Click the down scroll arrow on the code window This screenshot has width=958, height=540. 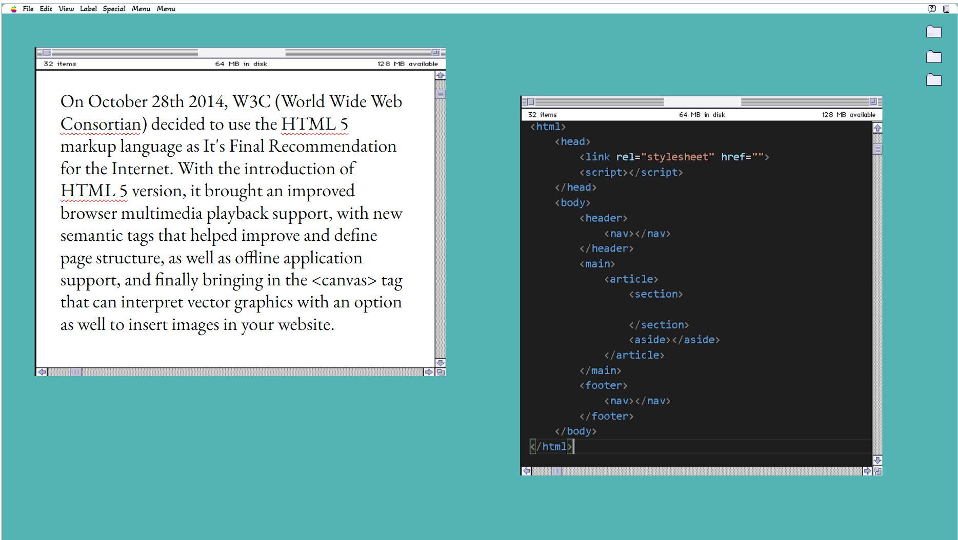(877, 460)
